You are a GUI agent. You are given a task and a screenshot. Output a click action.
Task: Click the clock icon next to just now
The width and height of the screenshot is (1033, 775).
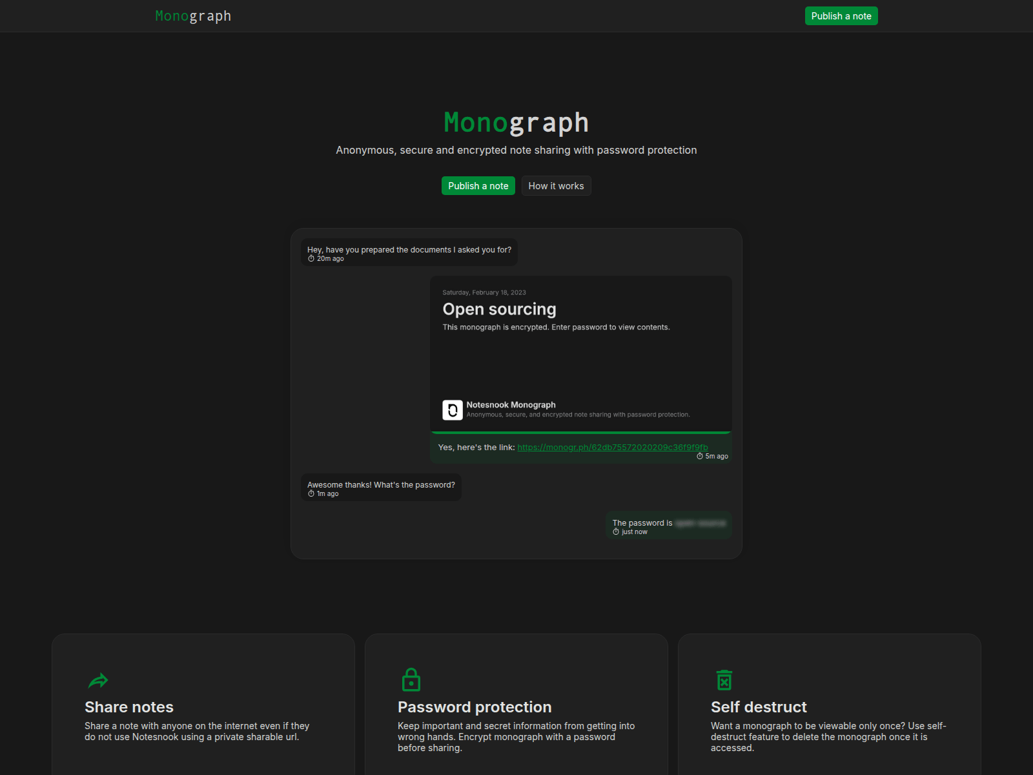616,532
